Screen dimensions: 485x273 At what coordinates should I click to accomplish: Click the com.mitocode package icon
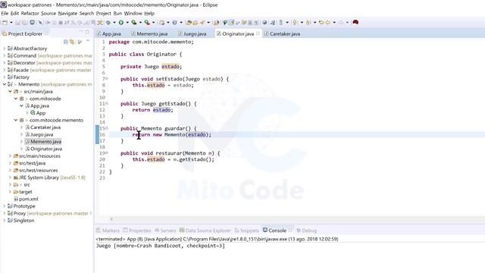pyautogui.click(x=22, y=99)
